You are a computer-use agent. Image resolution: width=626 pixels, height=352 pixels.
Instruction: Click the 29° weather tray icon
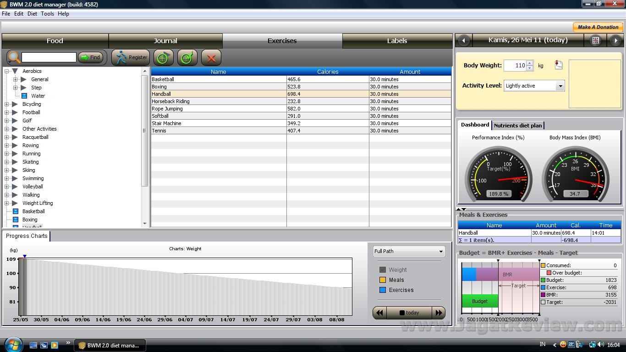point(571,345)
